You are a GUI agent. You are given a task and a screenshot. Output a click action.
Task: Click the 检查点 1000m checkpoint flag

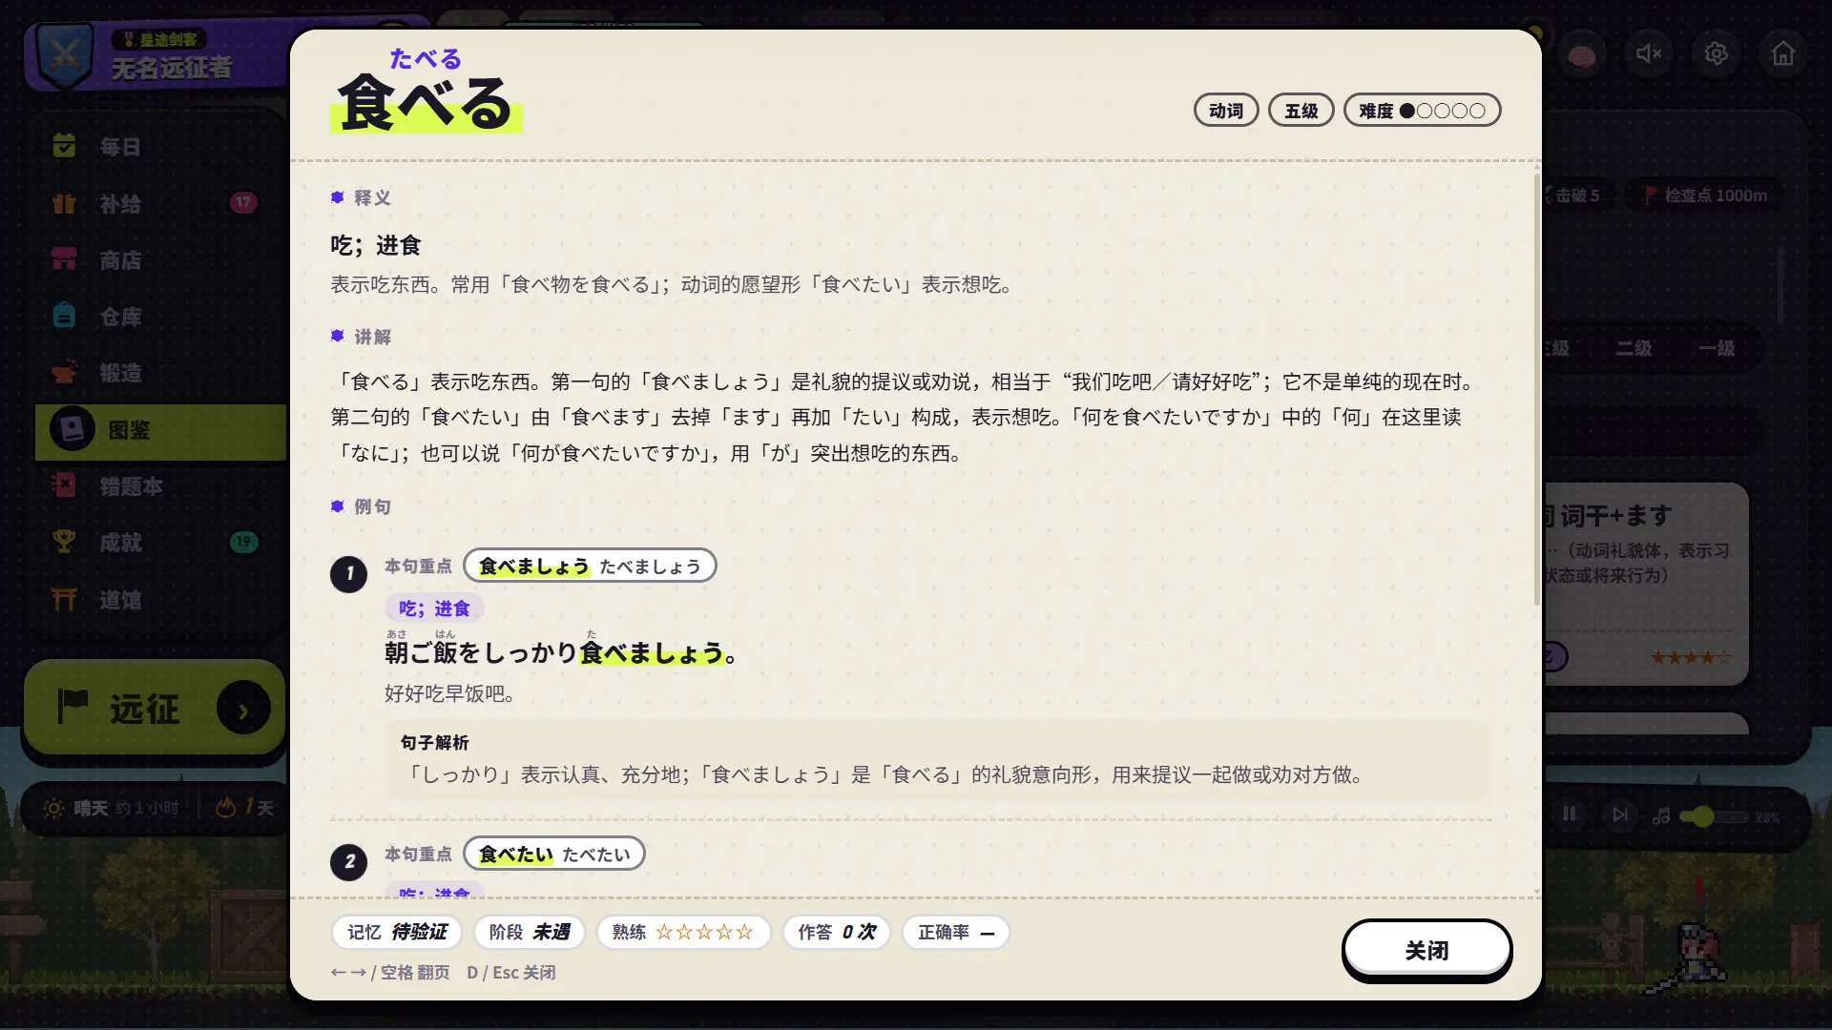pyautogui.click(x=1705, y=196)
